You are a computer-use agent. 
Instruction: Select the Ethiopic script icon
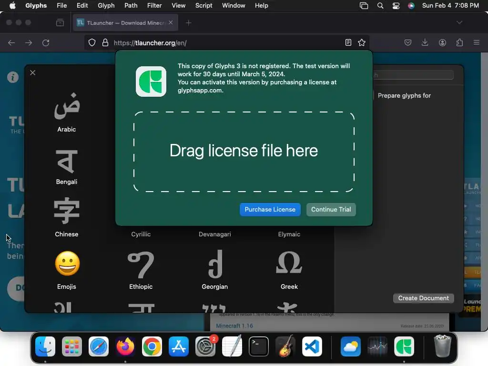(x=141, y=265)
